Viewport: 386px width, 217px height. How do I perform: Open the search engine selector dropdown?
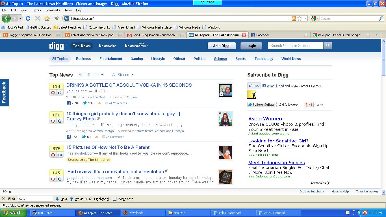click(x=315, y=18)
